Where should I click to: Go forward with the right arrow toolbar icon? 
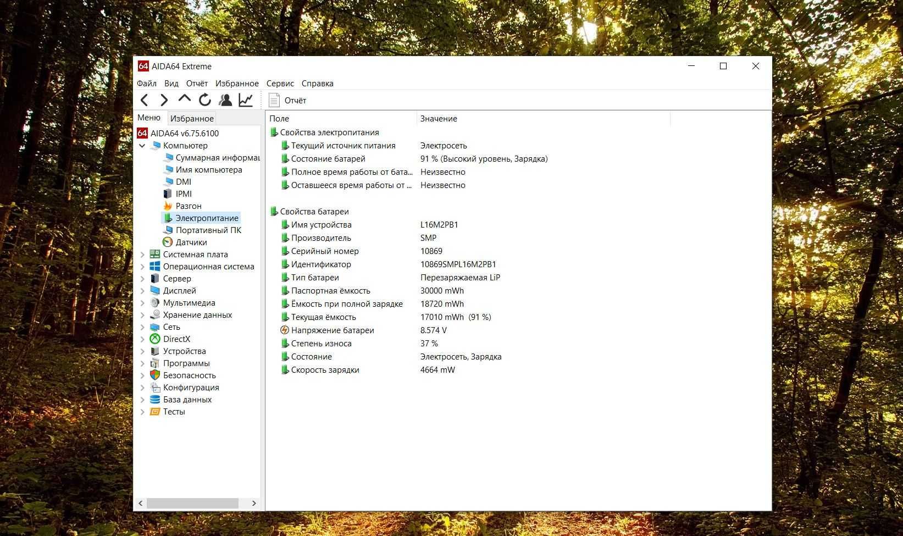(x=164, y=100)
